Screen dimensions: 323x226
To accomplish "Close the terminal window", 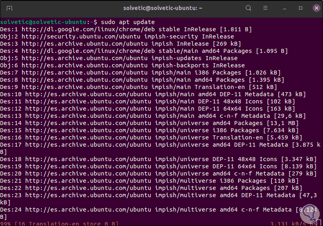I will [315, 8].
